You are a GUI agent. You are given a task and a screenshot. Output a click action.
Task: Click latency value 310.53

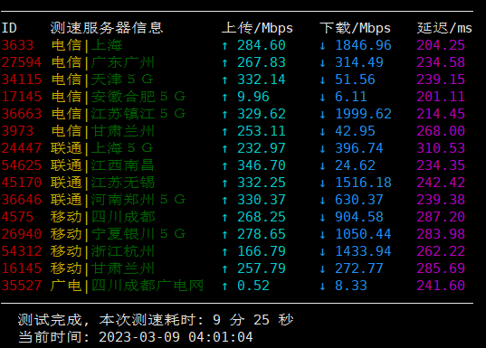click(x=441, y=148)
